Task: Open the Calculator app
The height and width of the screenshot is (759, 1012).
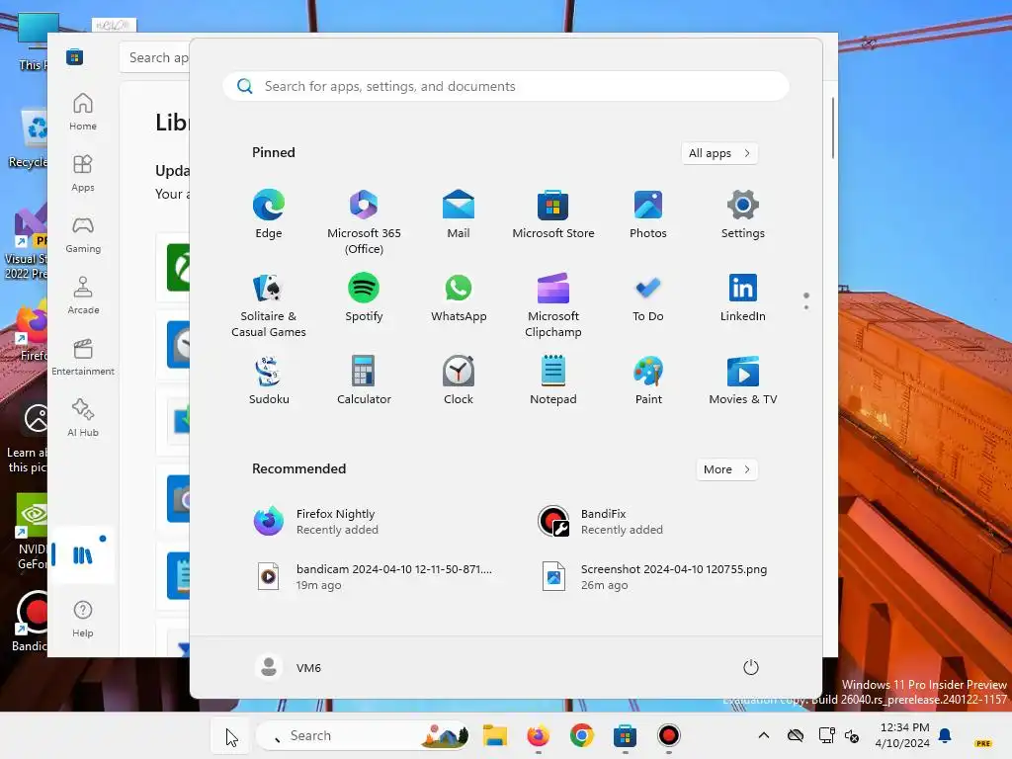Action: 364,380
